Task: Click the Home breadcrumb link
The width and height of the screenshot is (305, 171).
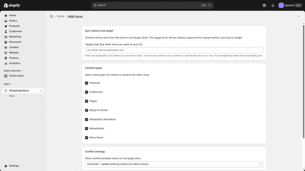Action: coord(60,16)
